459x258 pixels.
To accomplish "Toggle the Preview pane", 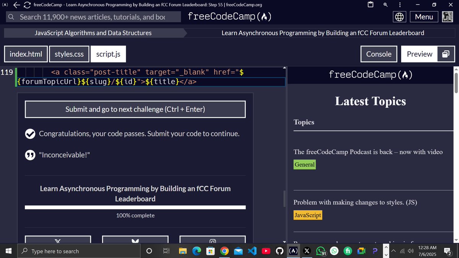I will tap(419, 54).
